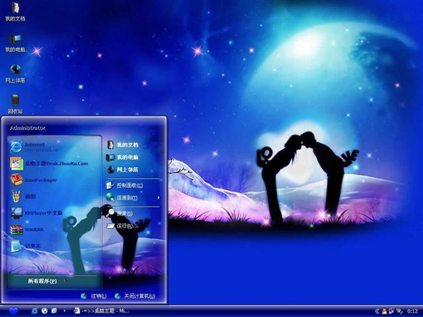Switch to the 桌酷主题 taskbar window
423x317 pixels.
pyautogui.click(x=102, y=311)
